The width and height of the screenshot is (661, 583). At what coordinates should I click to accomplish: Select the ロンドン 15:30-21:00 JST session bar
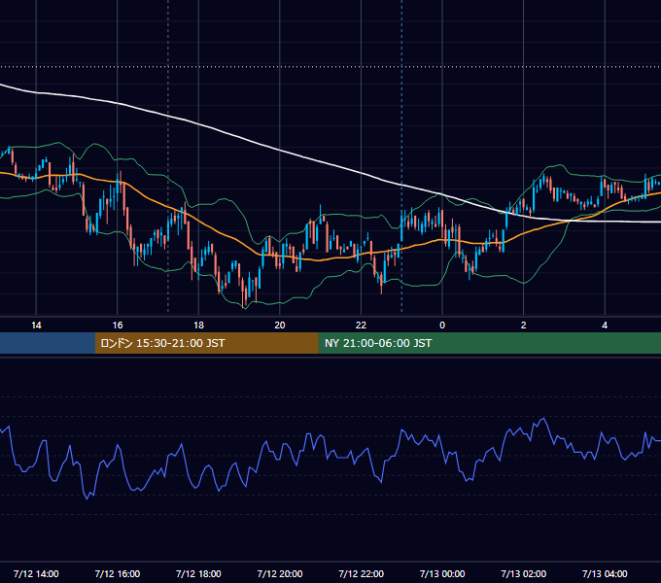206,343
